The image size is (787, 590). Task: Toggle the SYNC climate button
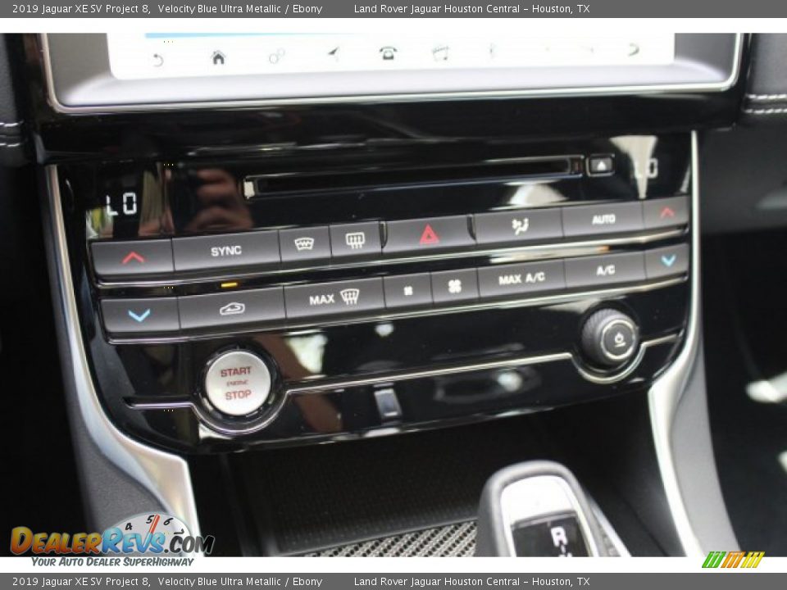tap(226, 251)
